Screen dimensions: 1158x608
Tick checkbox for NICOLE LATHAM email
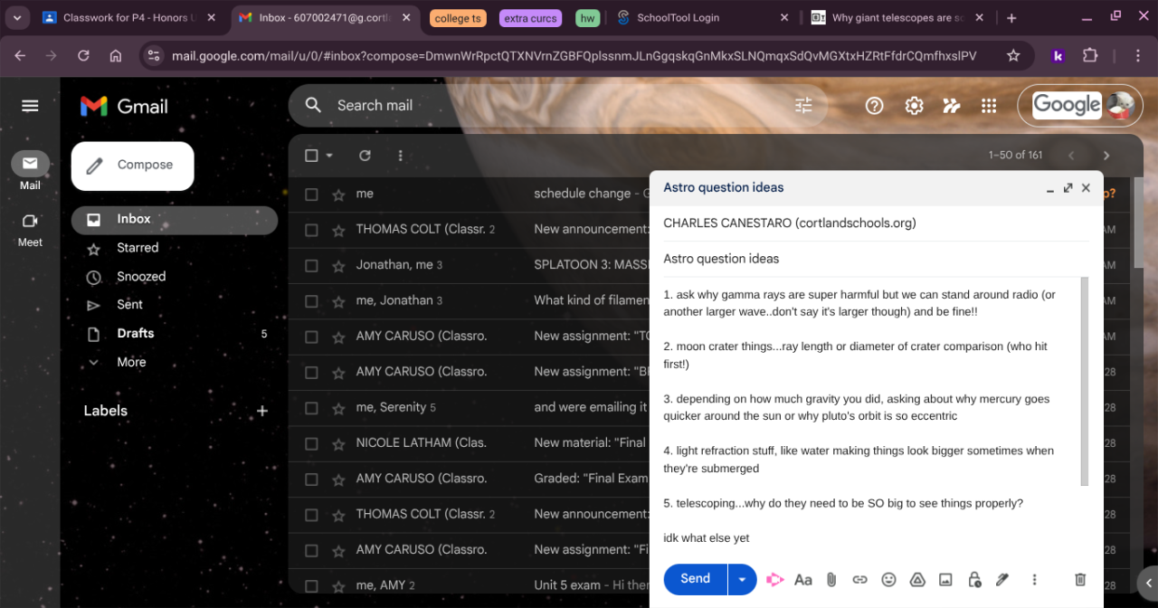pos(311,443)
